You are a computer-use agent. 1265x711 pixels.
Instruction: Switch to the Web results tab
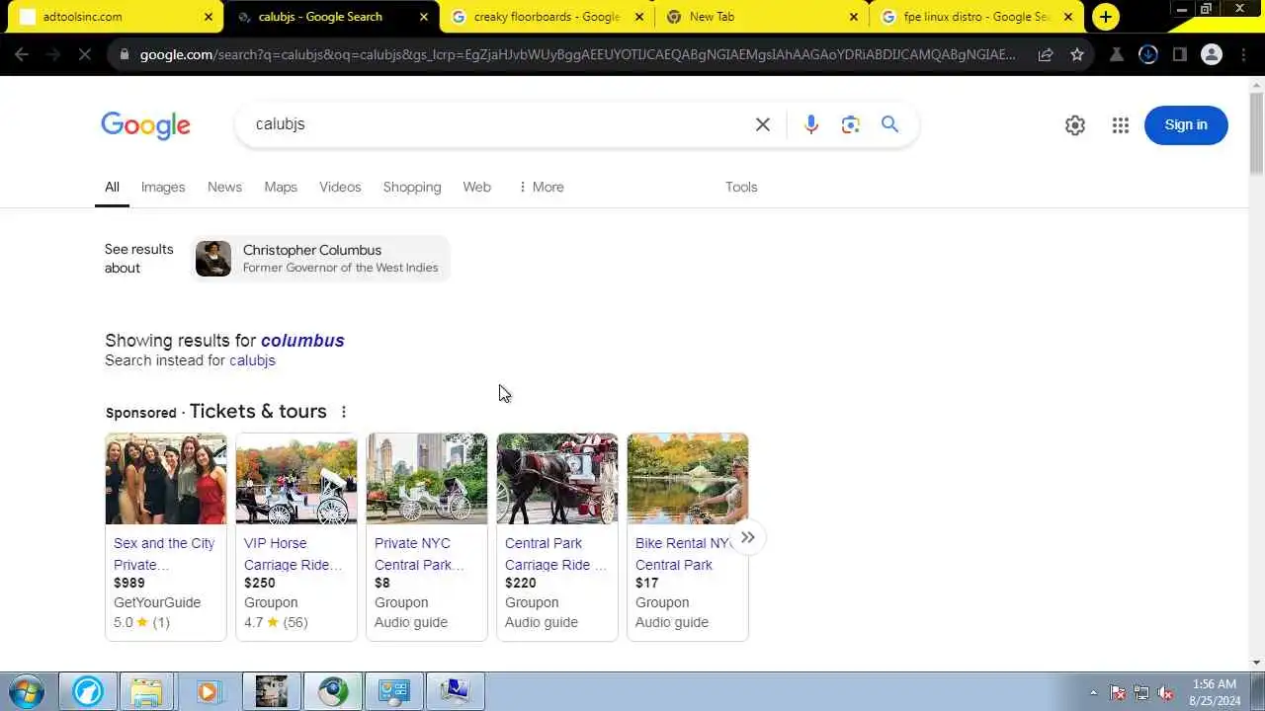(476, 187)
